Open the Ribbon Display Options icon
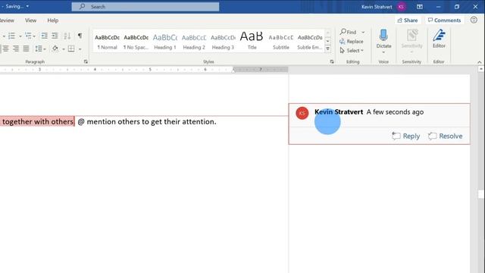 pos(419,7)
